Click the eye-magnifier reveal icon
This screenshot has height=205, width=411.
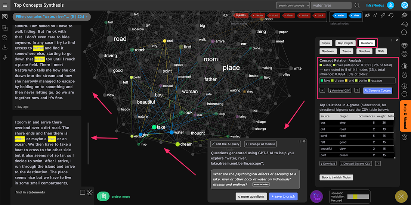pyautogui.click(x=404, y=15)
